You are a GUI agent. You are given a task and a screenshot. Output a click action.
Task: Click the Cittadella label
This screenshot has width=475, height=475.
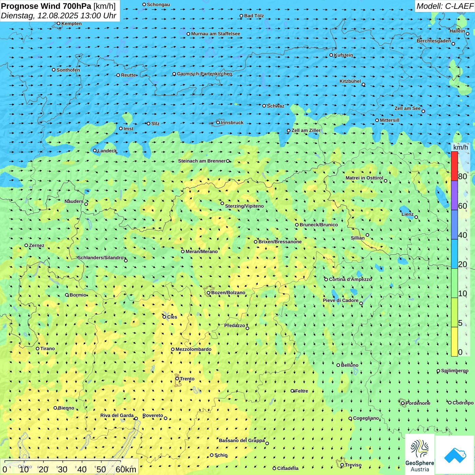point(288,468)
